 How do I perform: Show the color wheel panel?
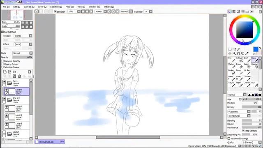click(229, 12)
